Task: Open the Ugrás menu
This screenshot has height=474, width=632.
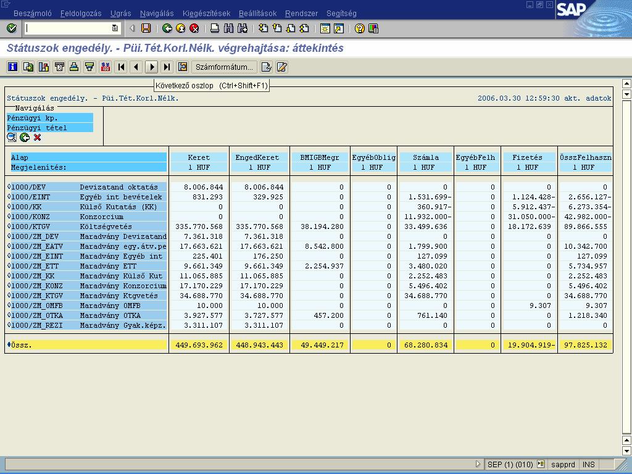Action: [x=120, y=14]
